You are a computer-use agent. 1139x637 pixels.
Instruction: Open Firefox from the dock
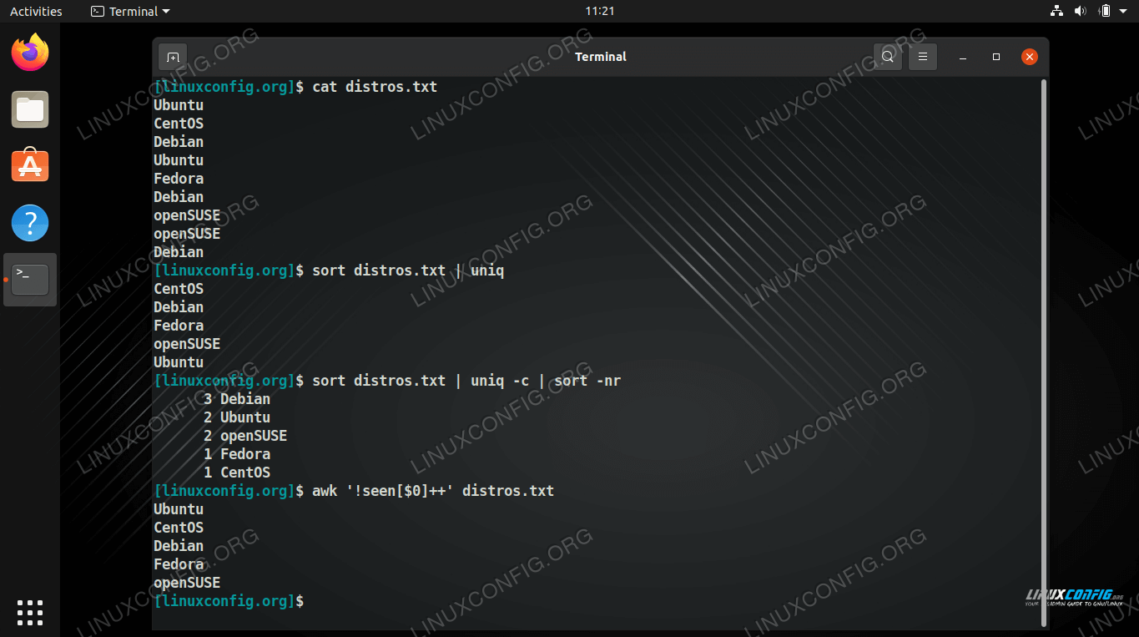30,53
